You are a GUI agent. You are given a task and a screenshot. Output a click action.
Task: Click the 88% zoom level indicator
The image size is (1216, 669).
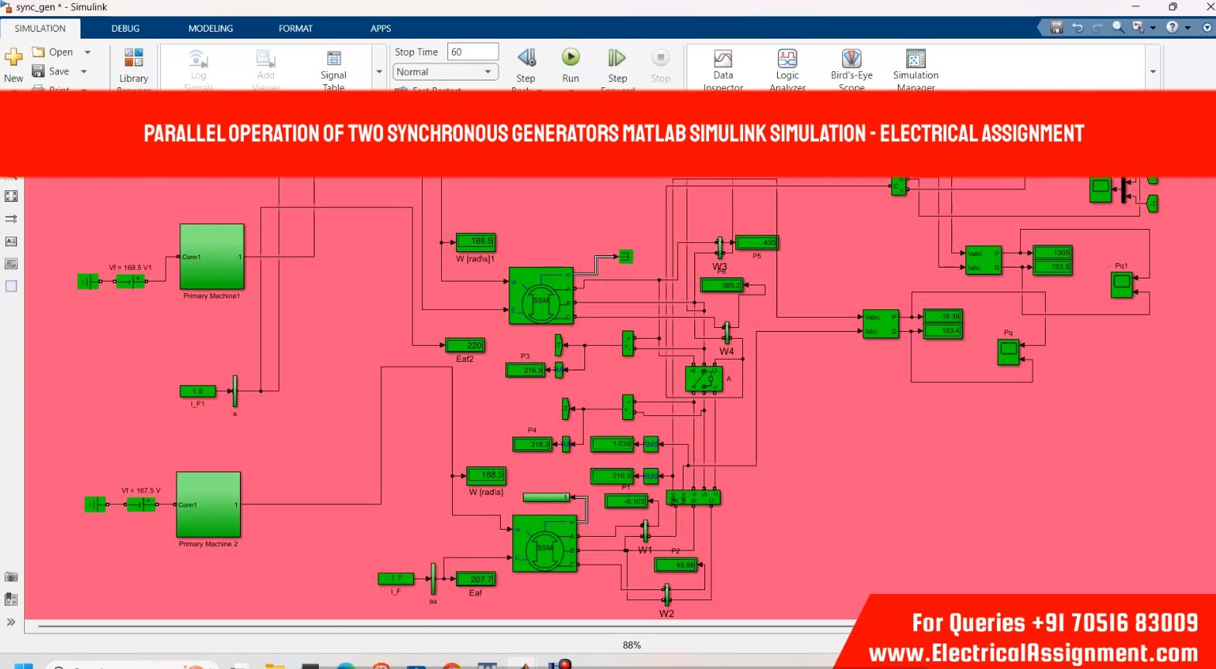[x=632, y=645]
